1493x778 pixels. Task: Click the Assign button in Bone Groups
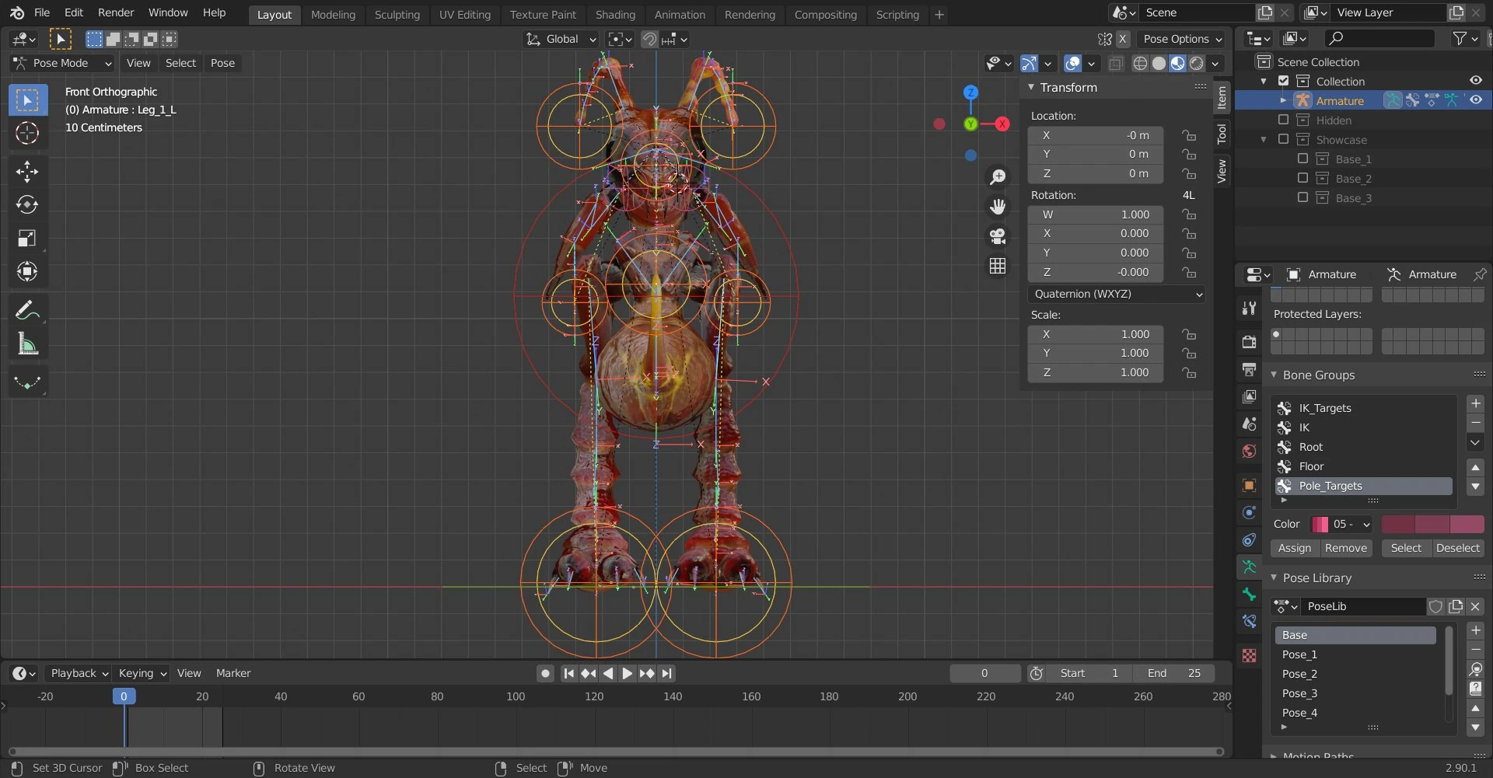coord(1293,548)
